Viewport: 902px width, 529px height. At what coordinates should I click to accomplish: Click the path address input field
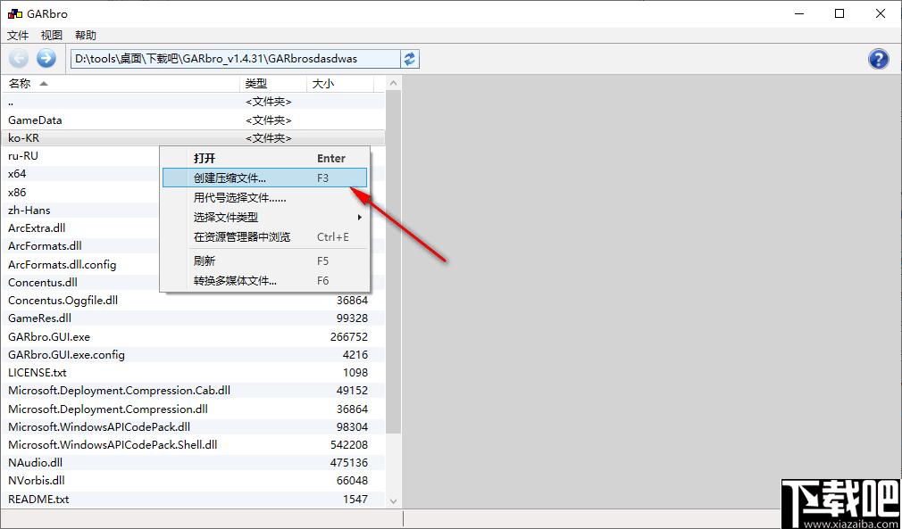click(235, 59)
